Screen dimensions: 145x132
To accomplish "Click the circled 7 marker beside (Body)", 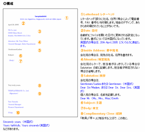I will [21, 61].
